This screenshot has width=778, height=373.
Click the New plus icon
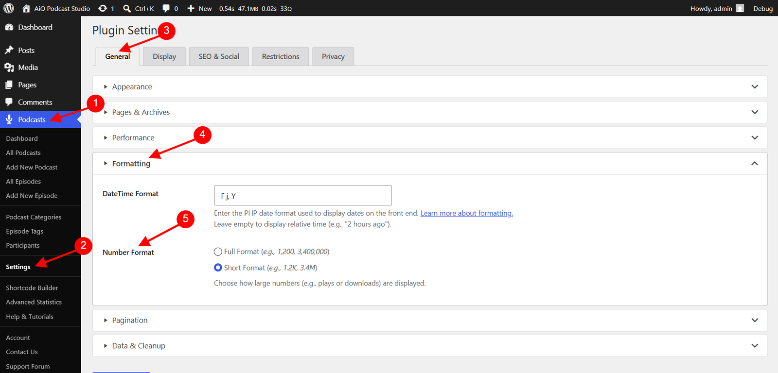click(x=191, y=8)
